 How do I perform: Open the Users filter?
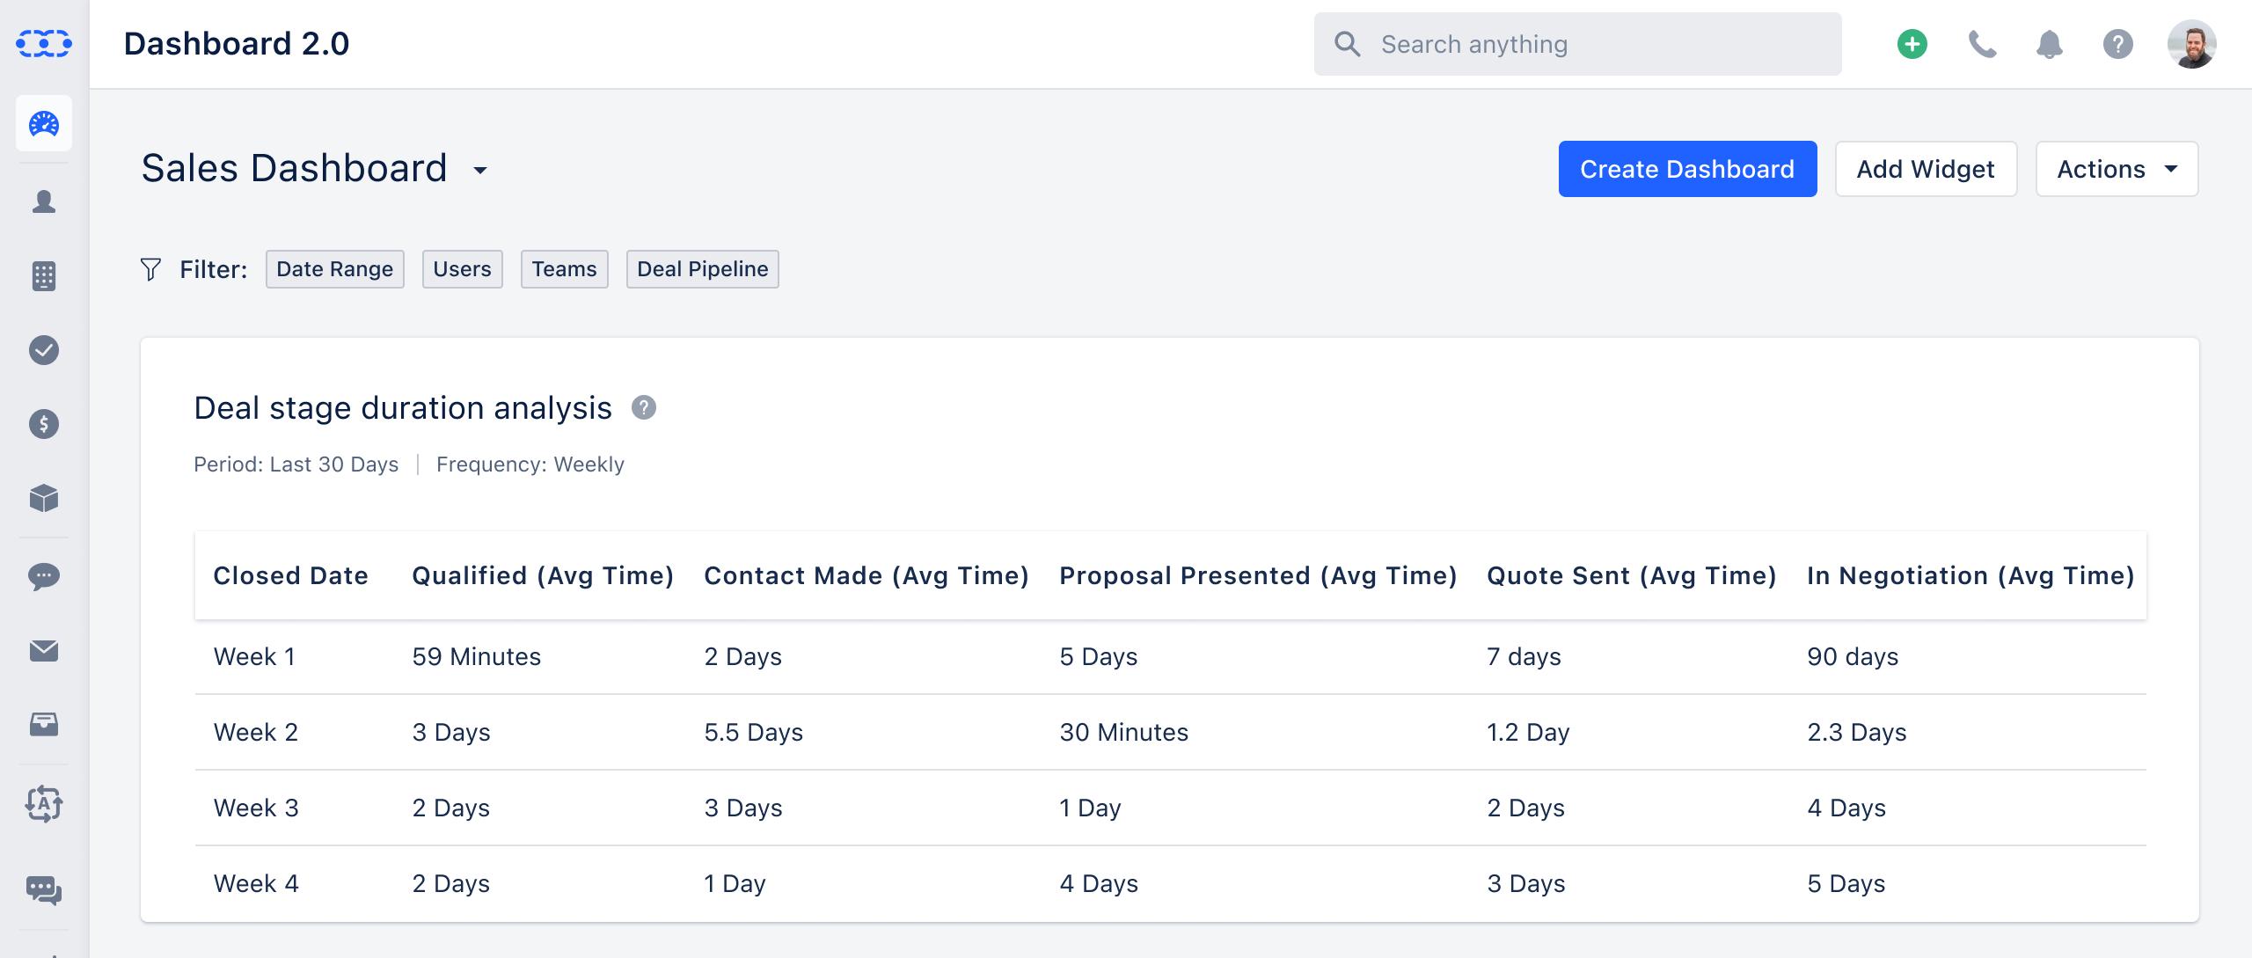pos(463,269)
